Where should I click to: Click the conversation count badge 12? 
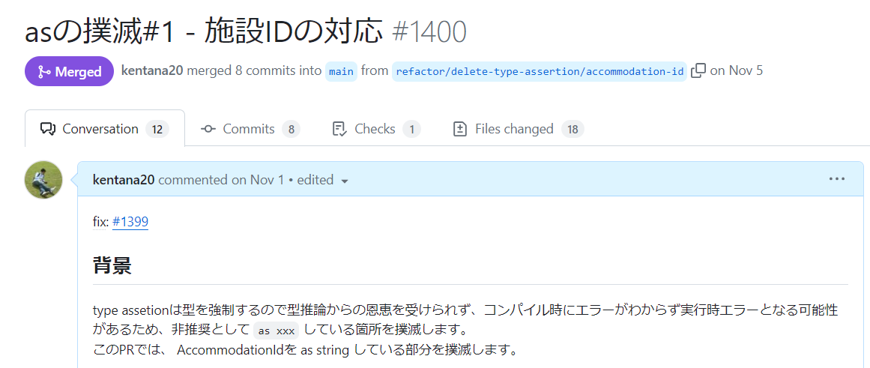click(157, 130)
